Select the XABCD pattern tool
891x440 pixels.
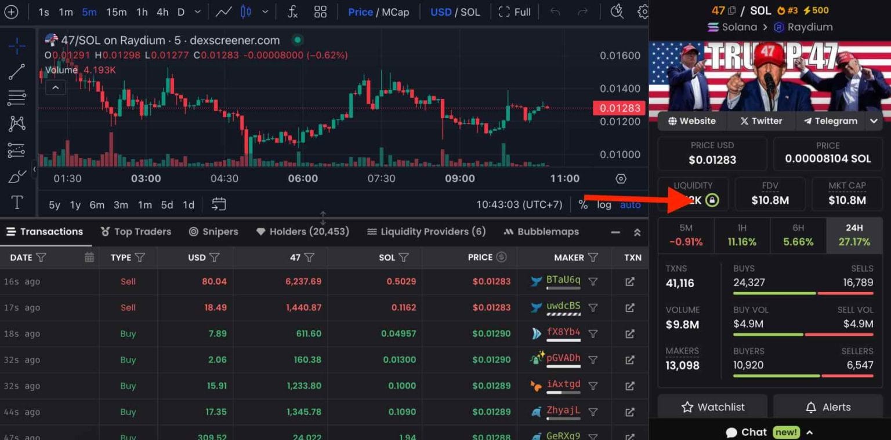click(17, 123)
